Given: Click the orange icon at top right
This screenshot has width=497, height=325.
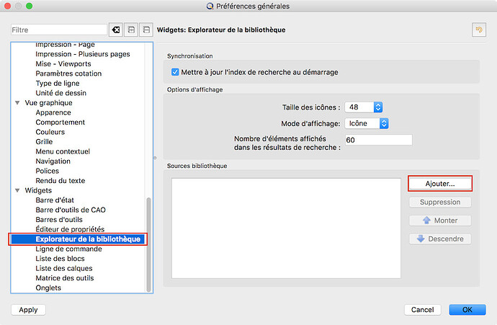Looking at the screenshot, I should 478,30.
